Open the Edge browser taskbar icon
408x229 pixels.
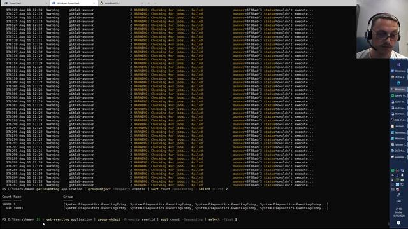(x=398, y=83)
